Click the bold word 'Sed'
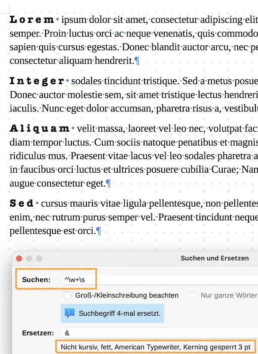Viewport: 258px width, 354px height. click(21, 203)
